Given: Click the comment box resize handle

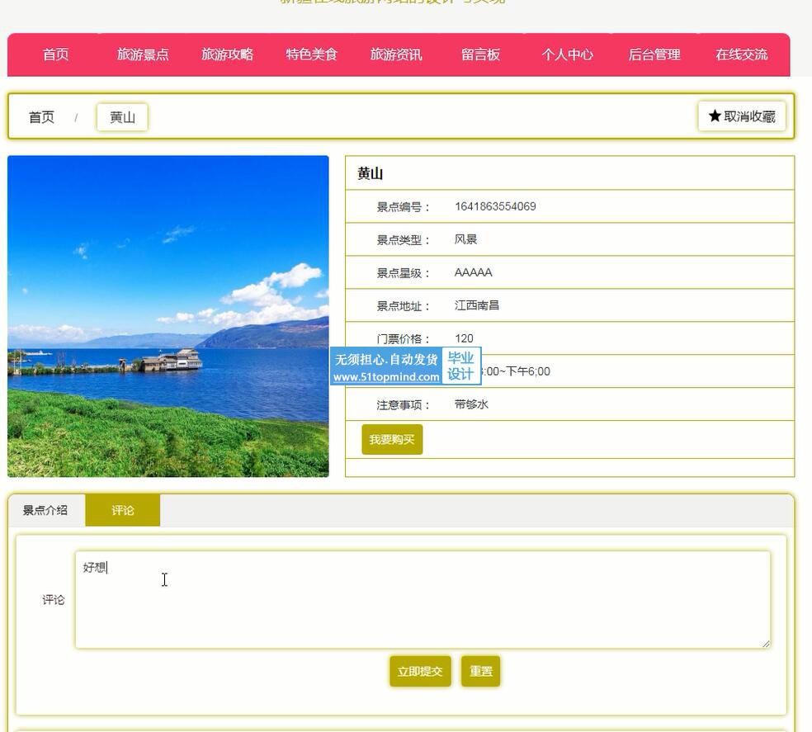Looking at the screenshot, I should 766,644.
